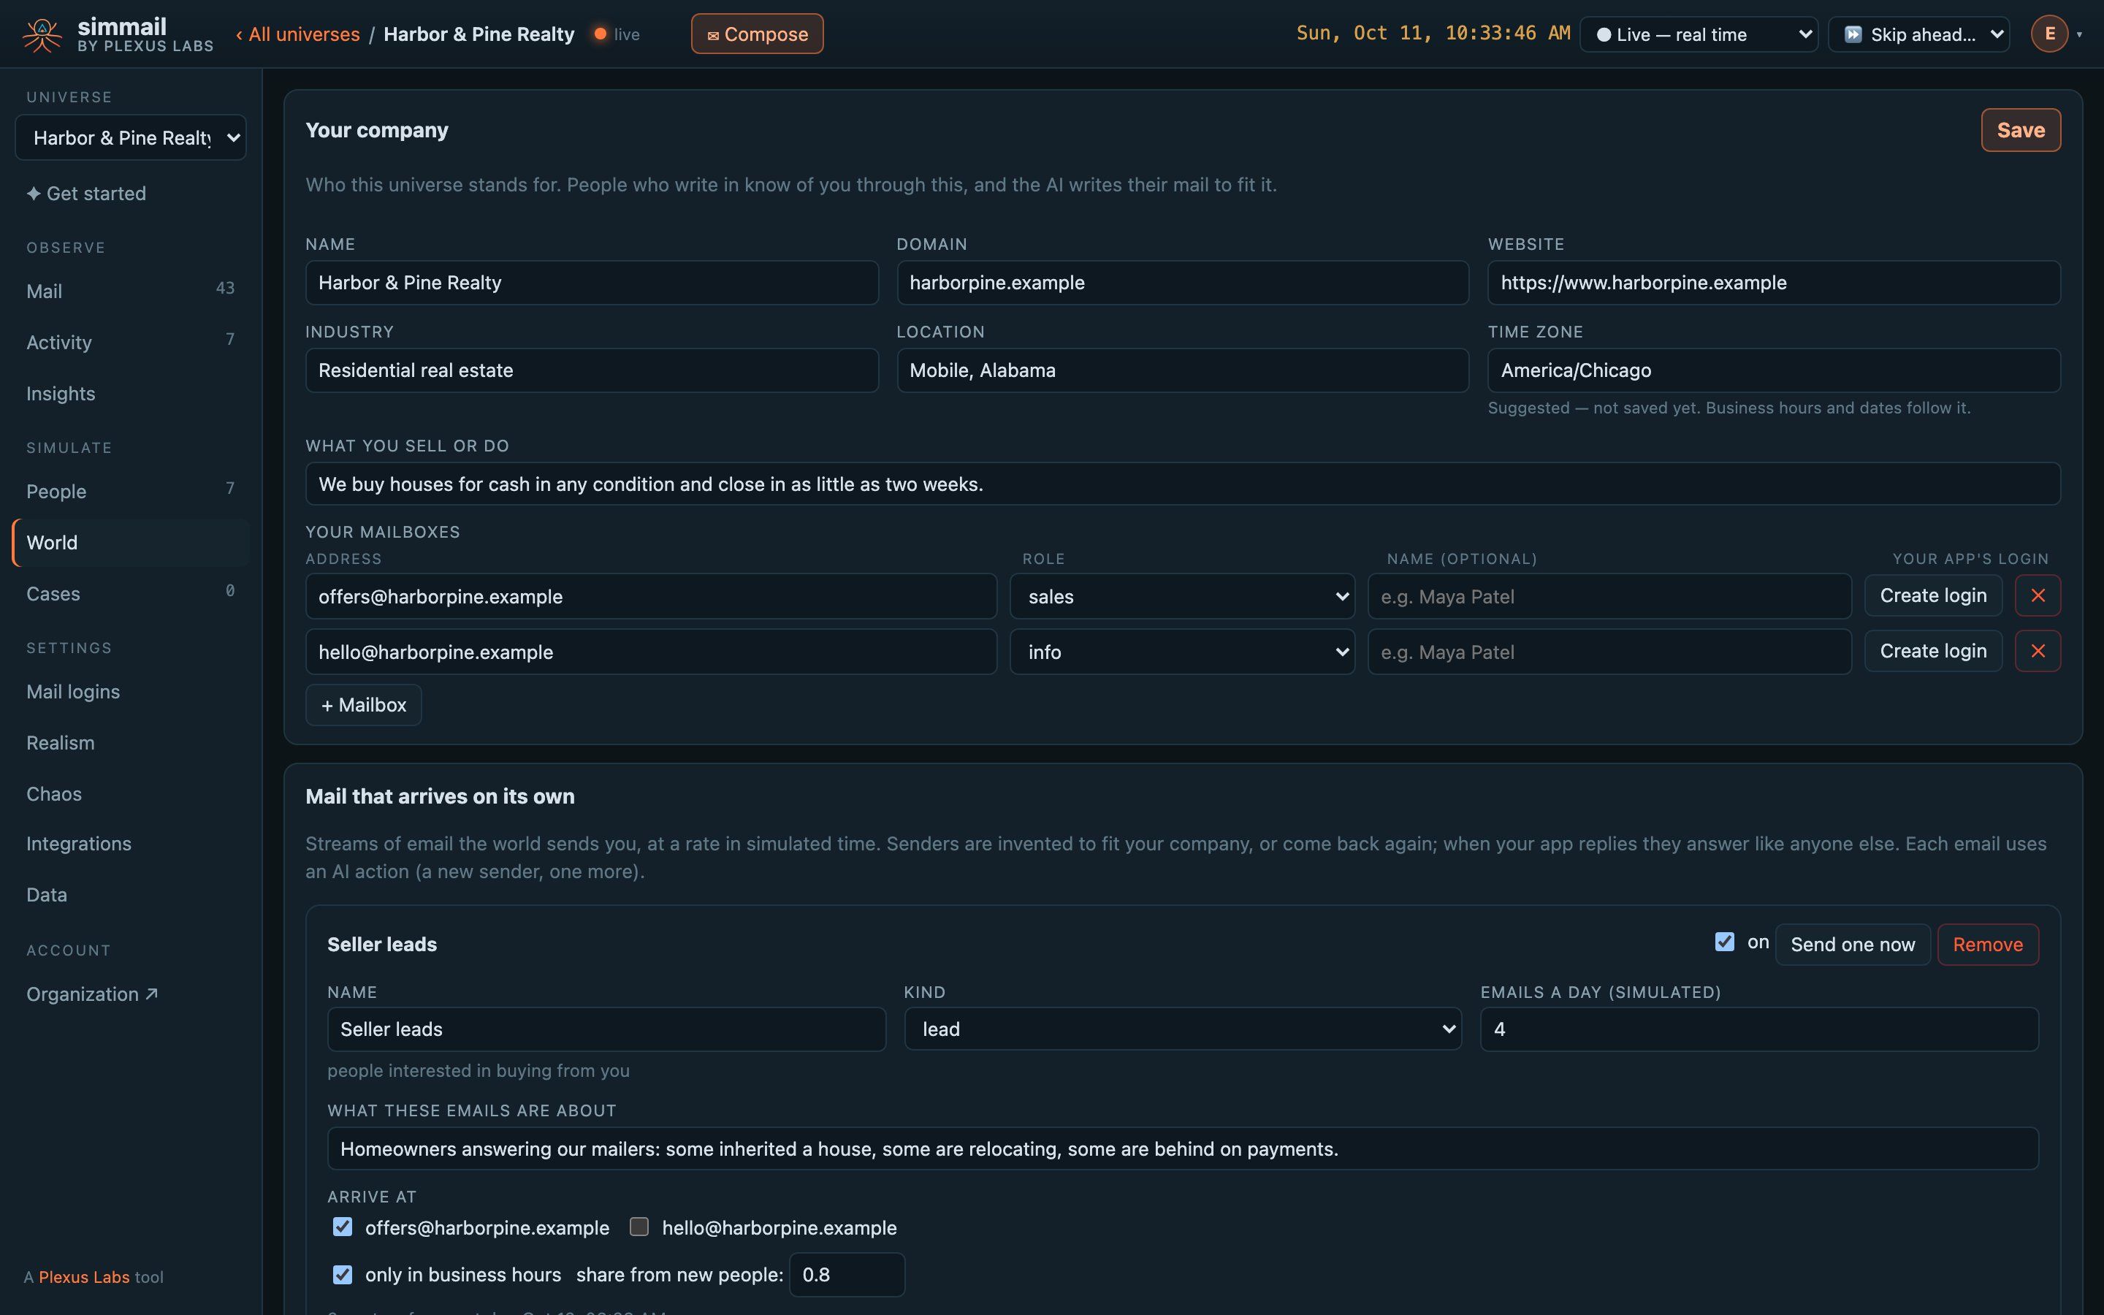
Task: Open the Skip ahead dropdown
Action: point(1918,35)
